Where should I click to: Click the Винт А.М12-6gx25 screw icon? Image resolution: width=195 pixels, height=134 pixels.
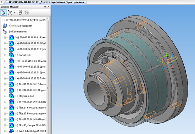[x=11, y=131]
